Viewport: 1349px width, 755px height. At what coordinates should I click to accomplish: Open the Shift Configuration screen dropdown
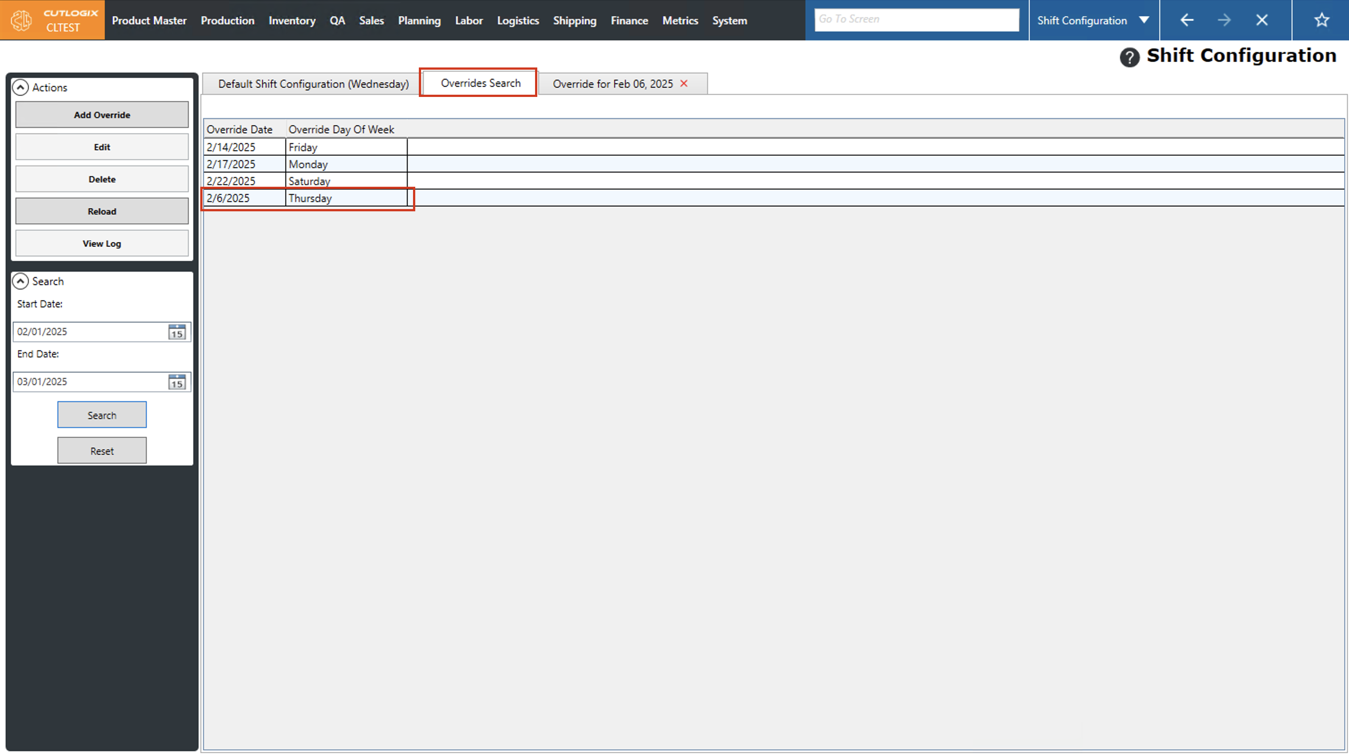pos(1144,21)
